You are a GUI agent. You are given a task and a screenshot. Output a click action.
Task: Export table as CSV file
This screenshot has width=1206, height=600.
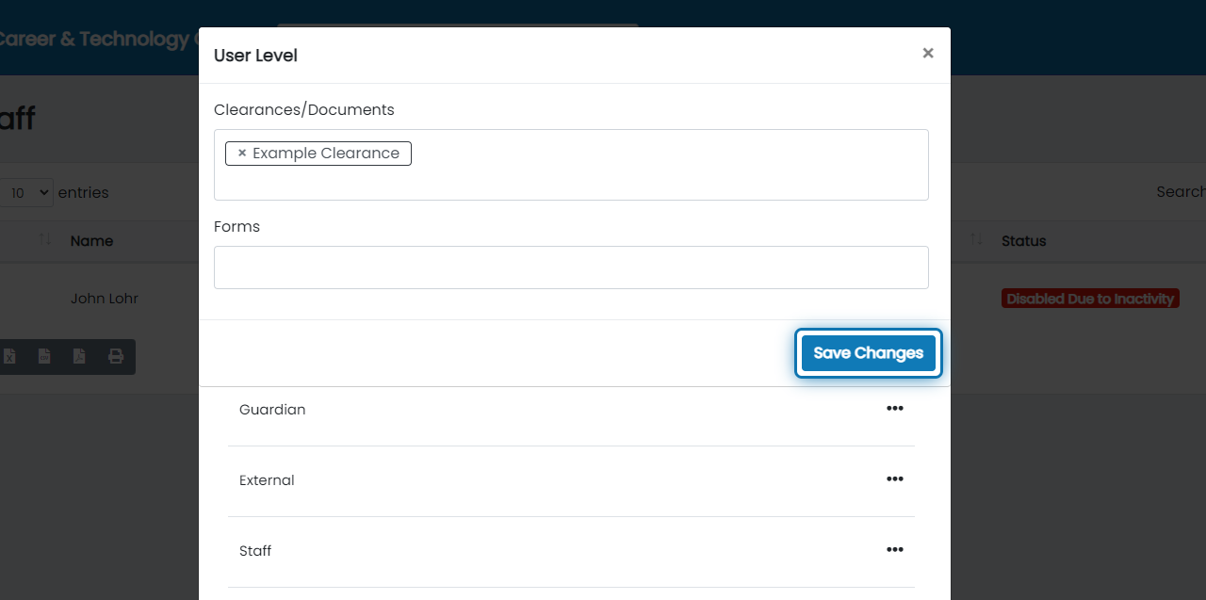tap(44, 356)
